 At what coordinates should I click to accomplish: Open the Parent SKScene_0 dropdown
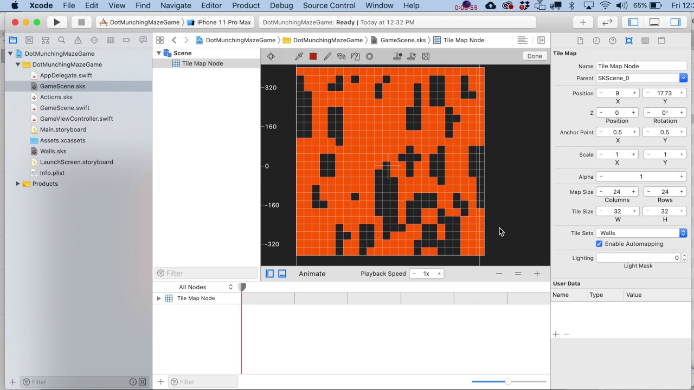[x=641, y=78]
